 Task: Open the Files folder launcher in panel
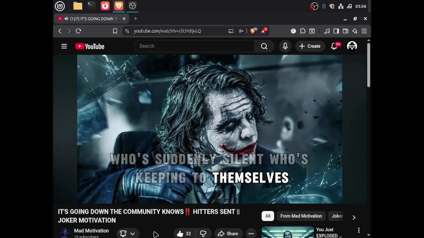78,6
